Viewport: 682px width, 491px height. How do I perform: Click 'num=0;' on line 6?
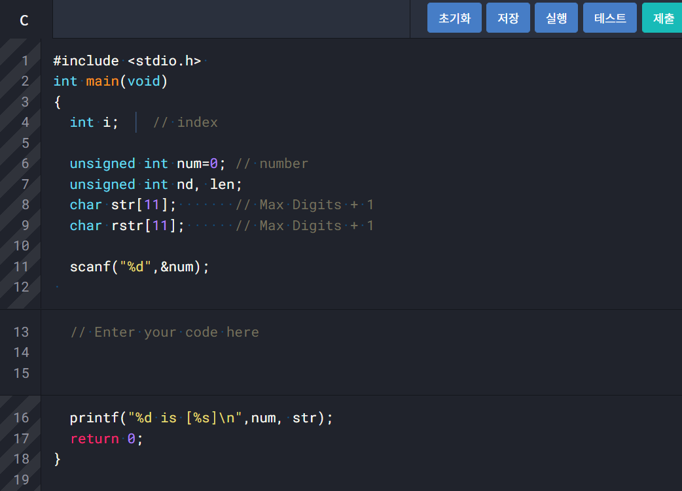tap(201, 164)
